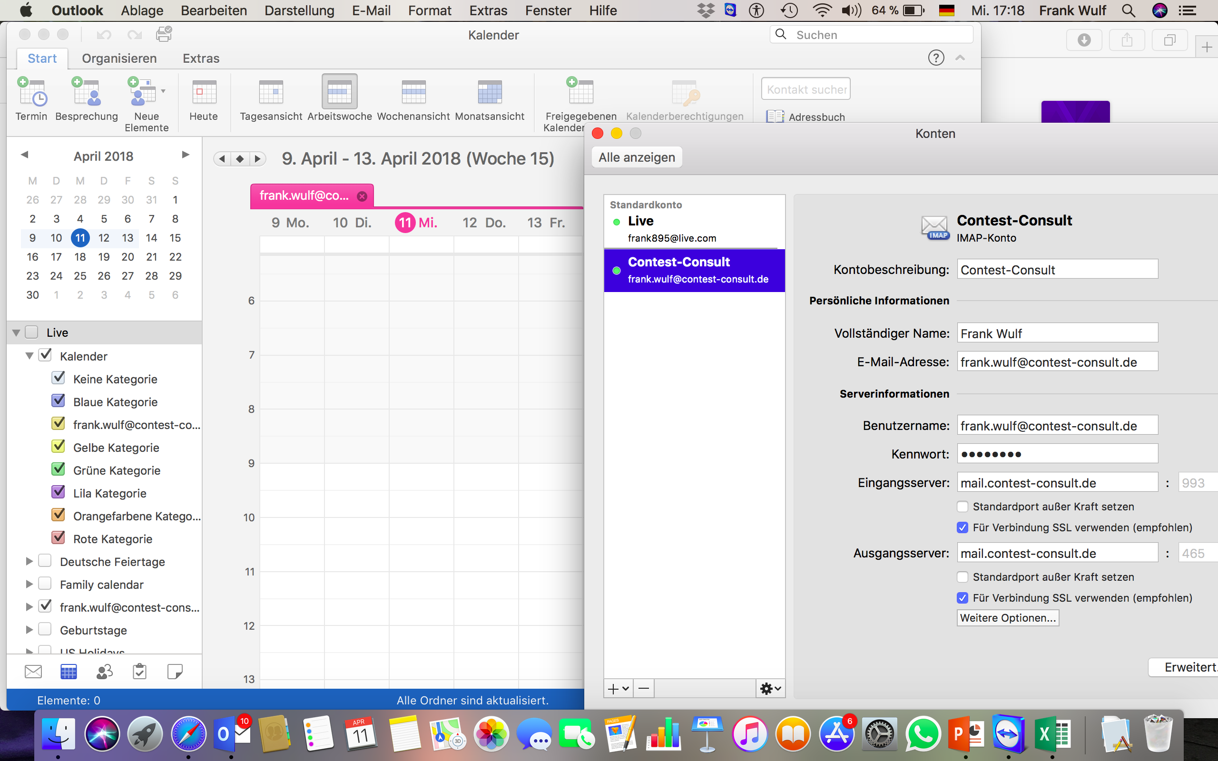
Task: Switch to Tasks view in bottom bar
Action: pyautogui.click(x=139, y=672)
